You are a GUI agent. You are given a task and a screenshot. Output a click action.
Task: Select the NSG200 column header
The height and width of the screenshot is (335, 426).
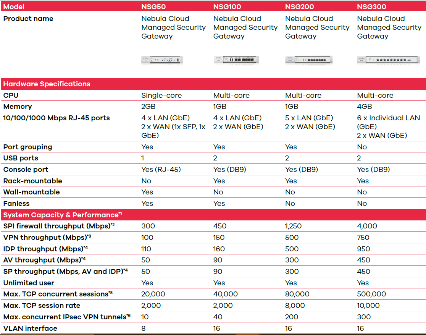(299, 6)
